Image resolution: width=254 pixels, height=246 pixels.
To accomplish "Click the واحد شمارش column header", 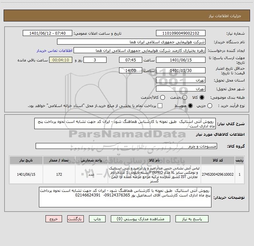I will (x=91, y=160).
